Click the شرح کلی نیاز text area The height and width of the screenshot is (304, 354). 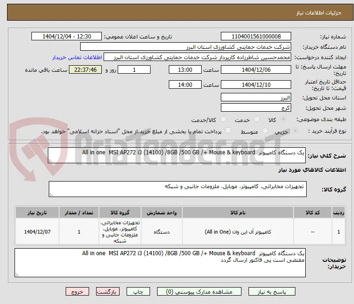177,155
